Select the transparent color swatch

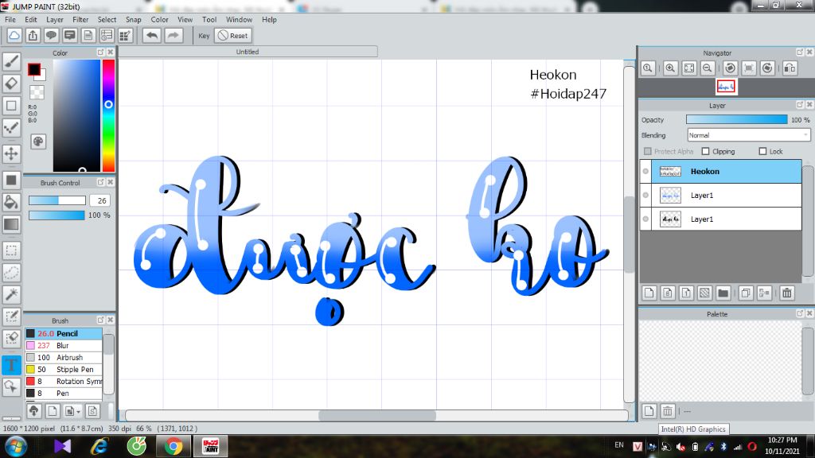pyautogui.click(x=37, y=92)
